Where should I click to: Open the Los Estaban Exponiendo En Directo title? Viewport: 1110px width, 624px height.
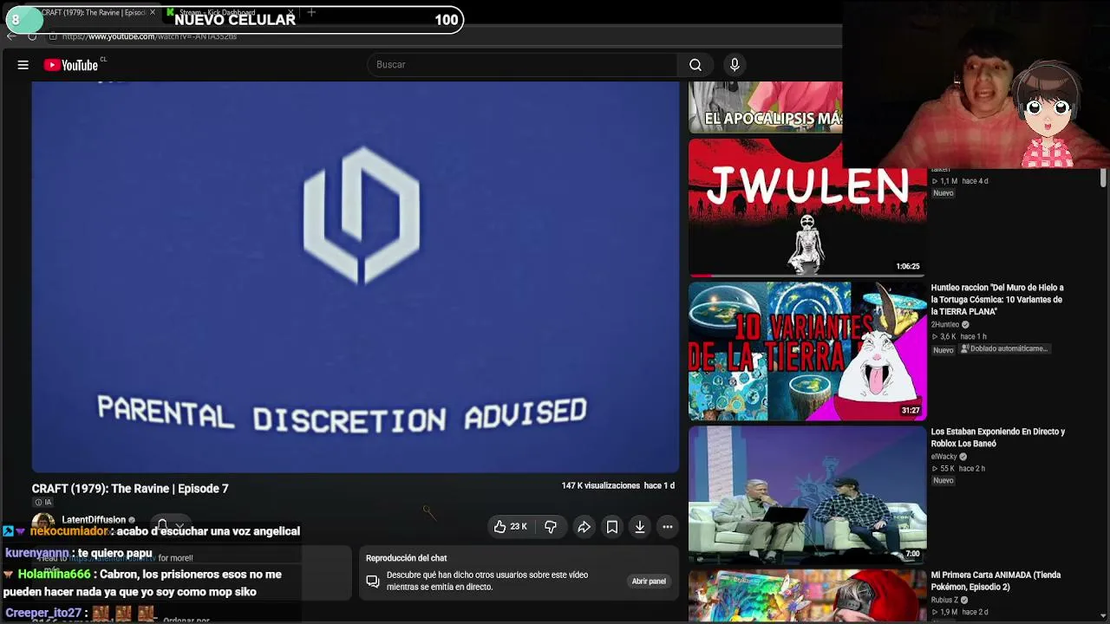[998, 438]
